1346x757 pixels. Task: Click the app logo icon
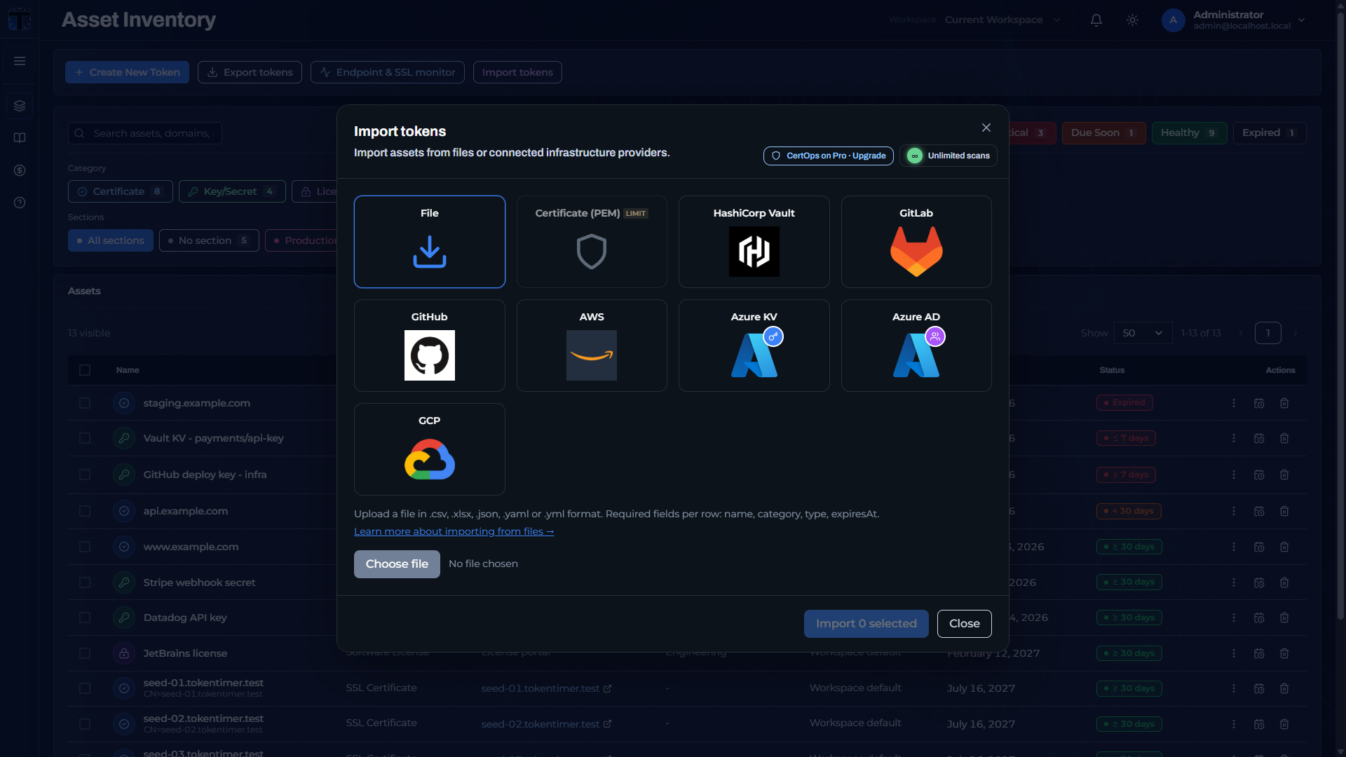[x=20, y=20]
